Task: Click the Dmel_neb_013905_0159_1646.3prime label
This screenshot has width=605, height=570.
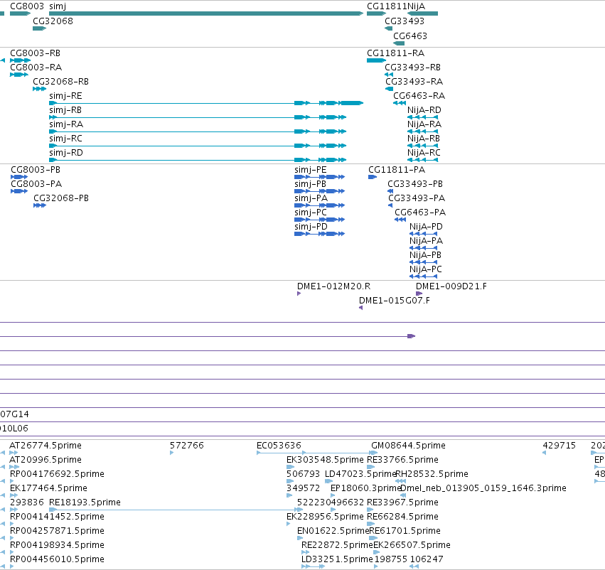Action: pyautogui.click(x=483, y=489)
